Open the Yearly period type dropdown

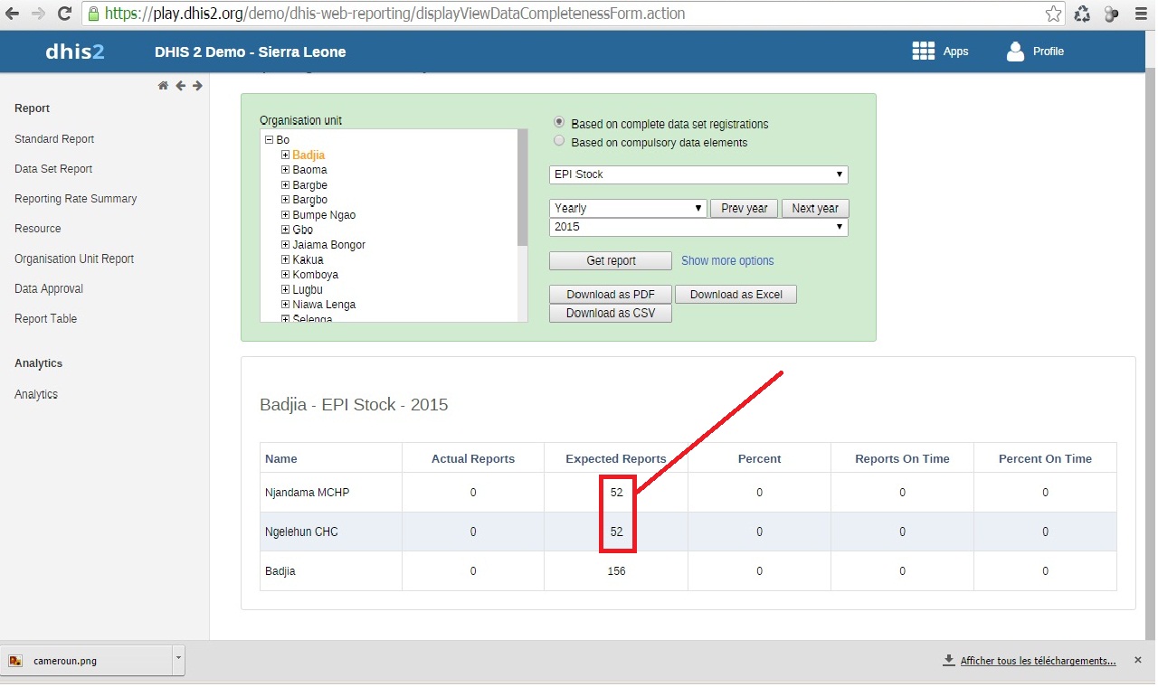click(x=628, y=208)
